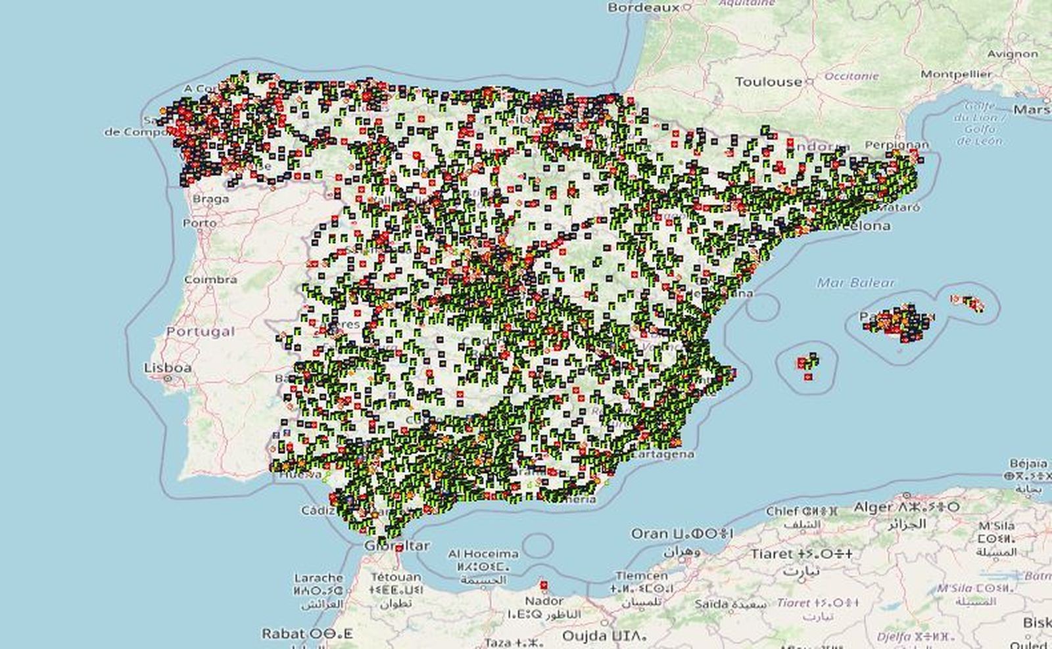Click the Coimbra city label
The height and width of the screenshot is (649, 1052).
tap(210, 279)
